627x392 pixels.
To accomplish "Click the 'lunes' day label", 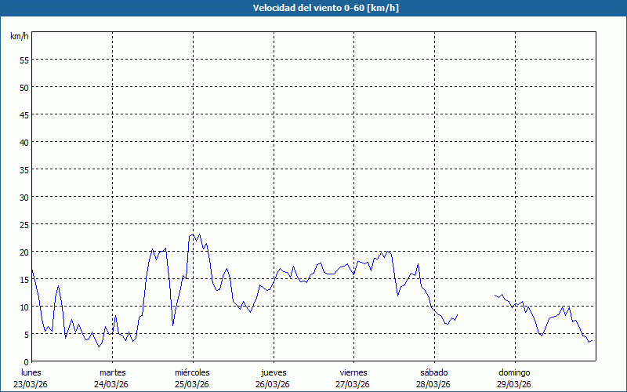I will [31, 372].
